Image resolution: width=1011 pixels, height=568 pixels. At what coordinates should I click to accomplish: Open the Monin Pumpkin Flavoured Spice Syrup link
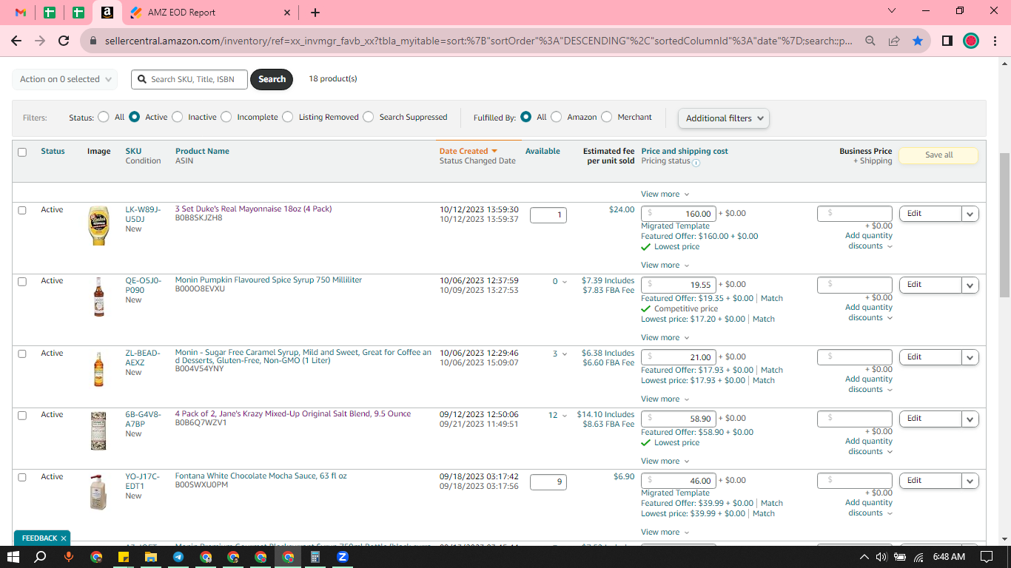(269, 280)
